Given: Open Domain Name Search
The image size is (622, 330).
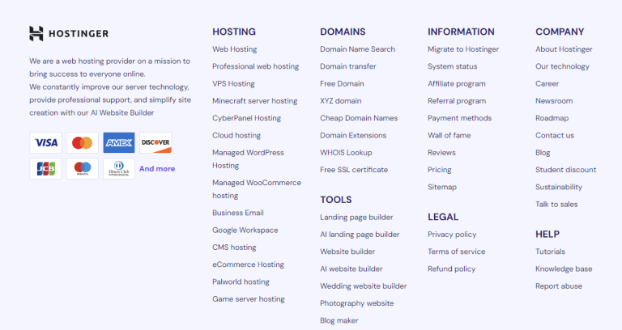Looking at the screenshot, I should coord(357,49).
